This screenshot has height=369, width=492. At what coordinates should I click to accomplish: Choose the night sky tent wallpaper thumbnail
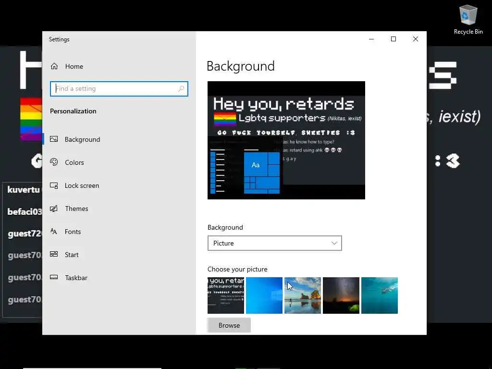341,295
